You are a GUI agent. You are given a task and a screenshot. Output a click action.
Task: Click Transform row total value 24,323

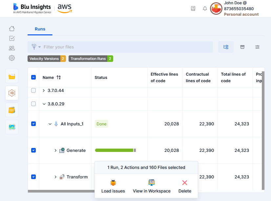point(242,177)
